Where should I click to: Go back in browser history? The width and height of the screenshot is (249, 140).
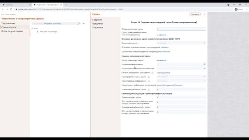pyautogui.click(x=3, y=9)
